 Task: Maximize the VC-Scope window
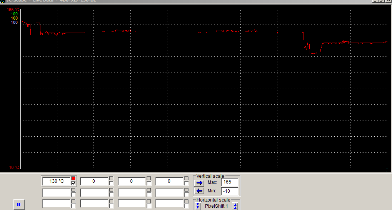coord(381,1)
